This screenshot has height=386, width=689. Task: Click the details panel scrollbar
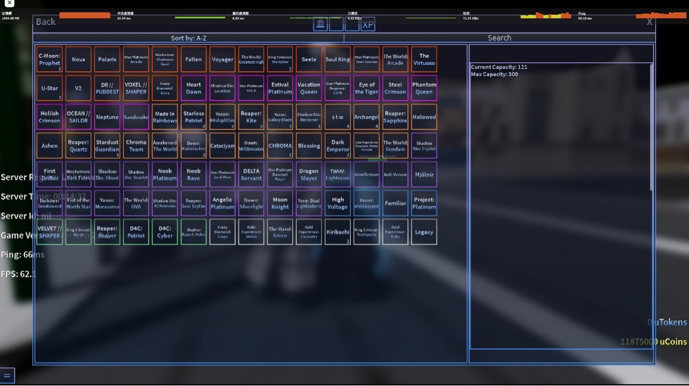[651, 127]
